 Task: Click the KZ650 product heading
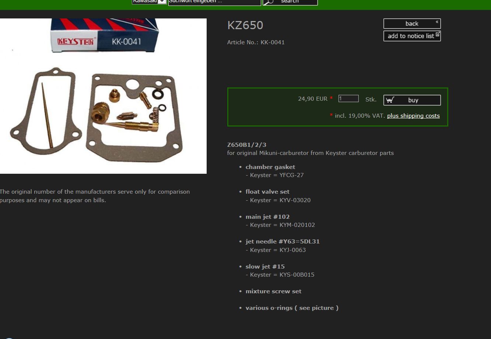pyautogui.click(x=245, y=25)
